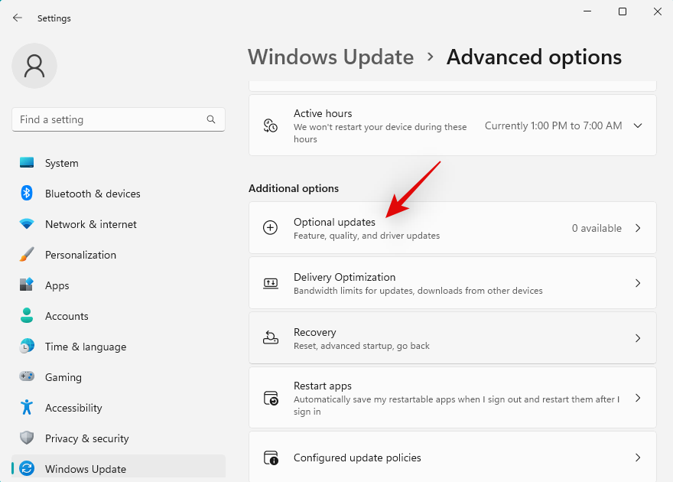Go to Apps settings
Viewport: 673px width, 482px height.
pyautogui.click(x=119, y=285)
